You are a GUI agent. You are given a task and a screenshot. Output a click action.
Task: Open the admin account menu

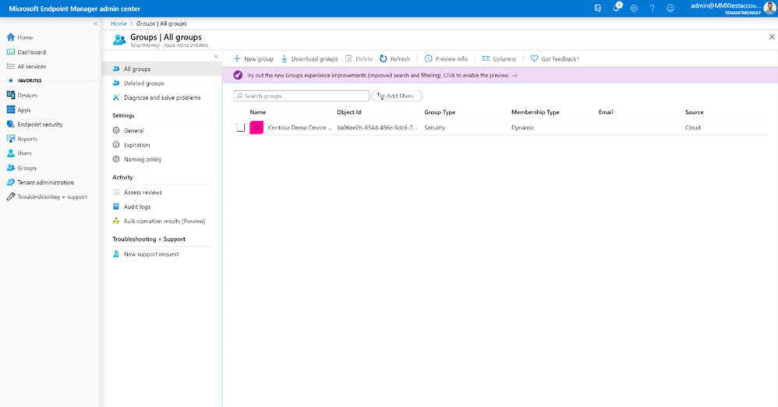(732, 9)
